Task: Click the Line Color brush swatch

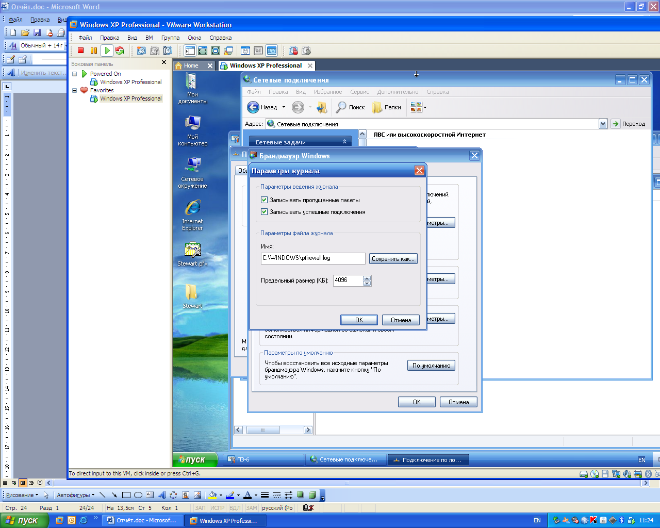Action: pyautogui.click(x=230, y=495)
